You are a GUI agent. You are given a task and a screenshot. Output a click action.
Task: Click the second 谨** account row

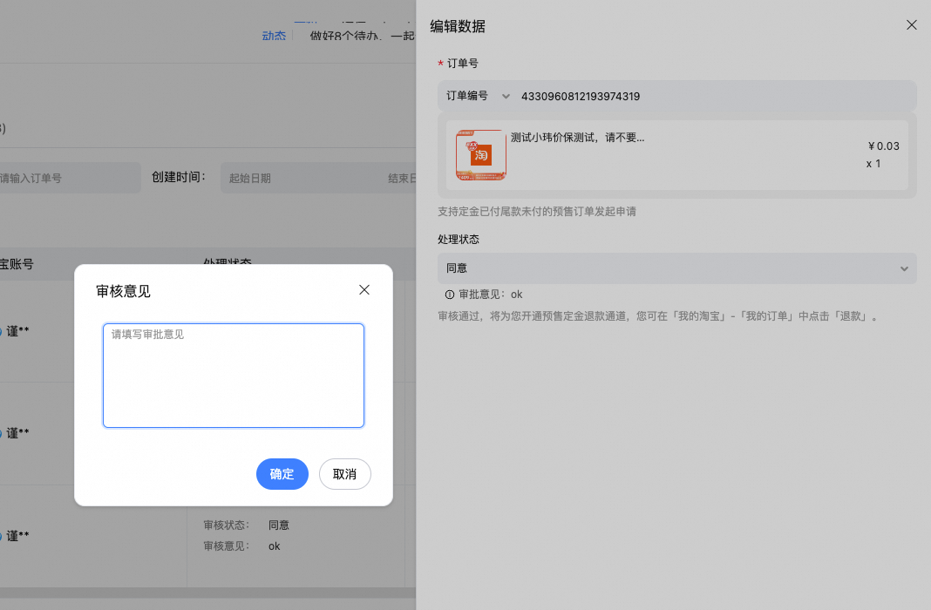17,433
